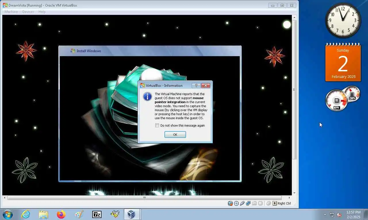This screenshot has width=368, height=220.
Task: Click the blue information icon in the dialog
Action: 147,97
